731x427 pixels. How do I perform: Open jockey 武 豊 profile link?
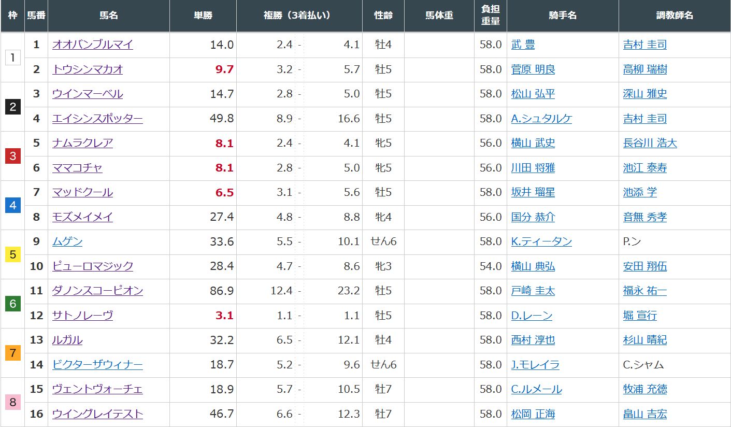(x=523, y=45)
